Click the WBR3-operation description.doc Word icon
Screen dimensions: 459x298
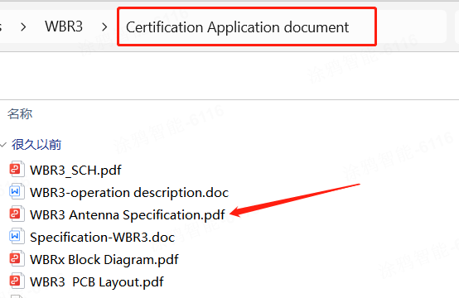point(16,191)
